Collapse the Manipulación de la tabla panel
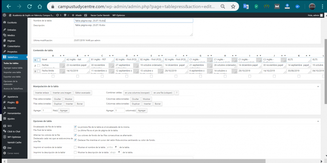The width and height of the screenshot is (327, 163). (x=318, y=86)
